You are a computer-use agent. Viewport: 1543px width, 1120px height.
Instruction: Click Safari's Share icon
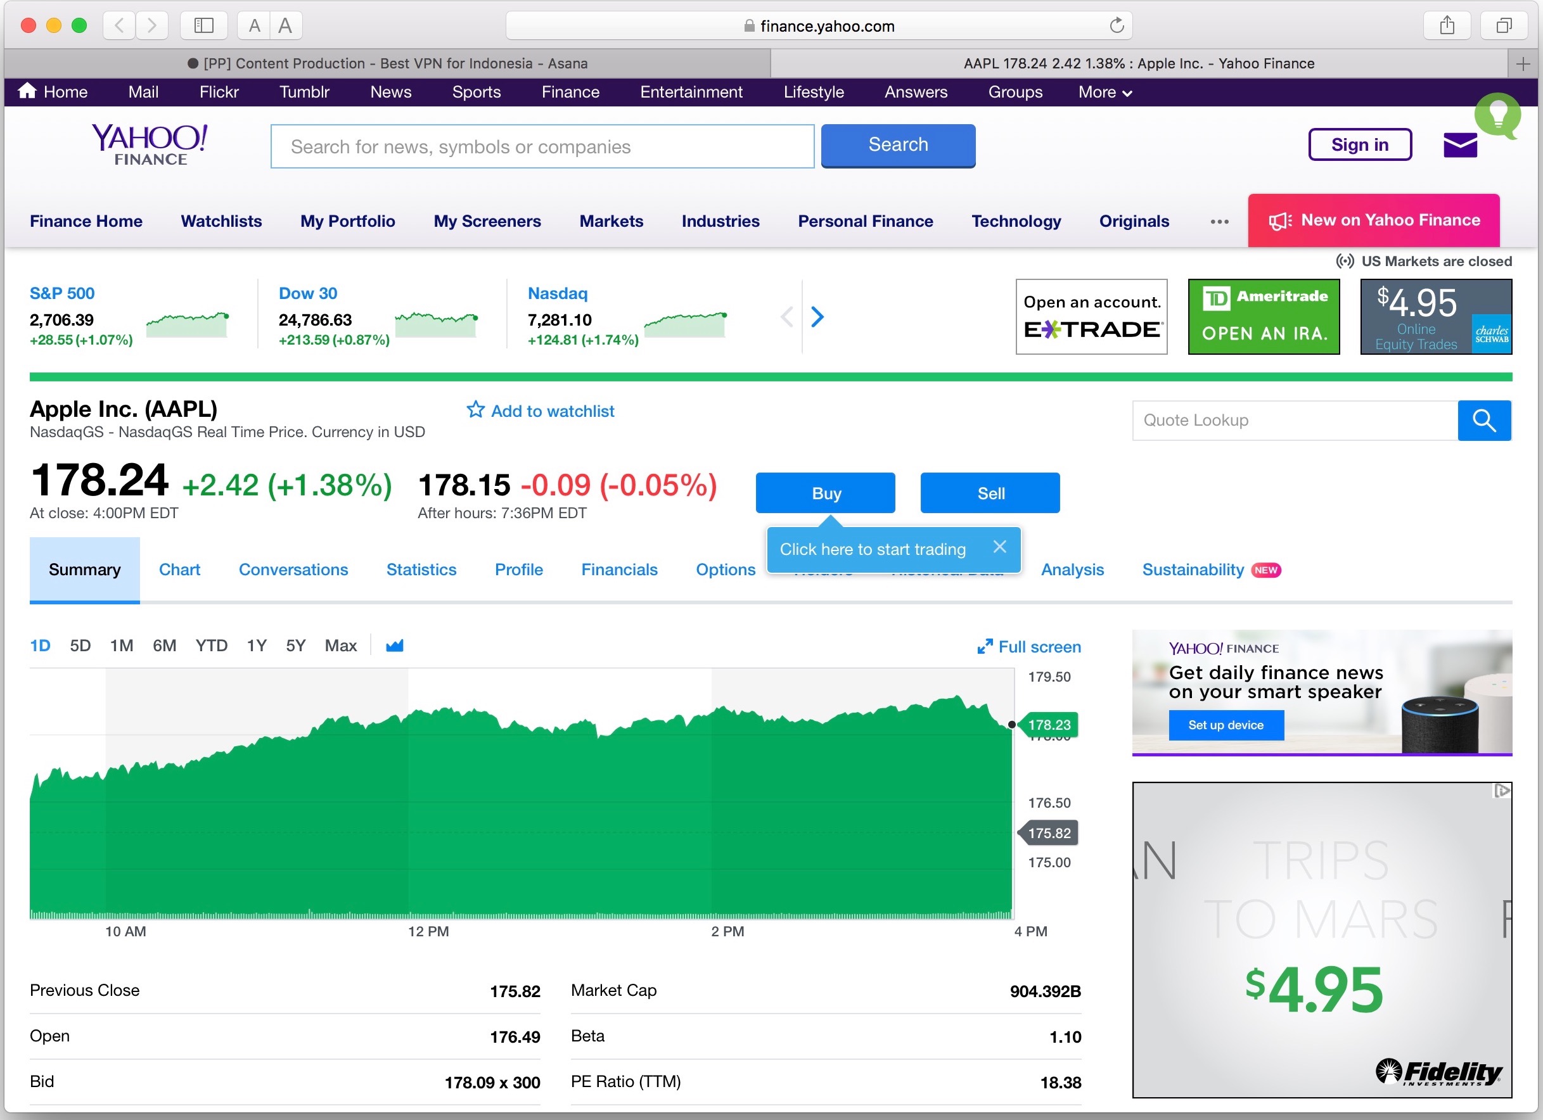(x=1447, y=26)
